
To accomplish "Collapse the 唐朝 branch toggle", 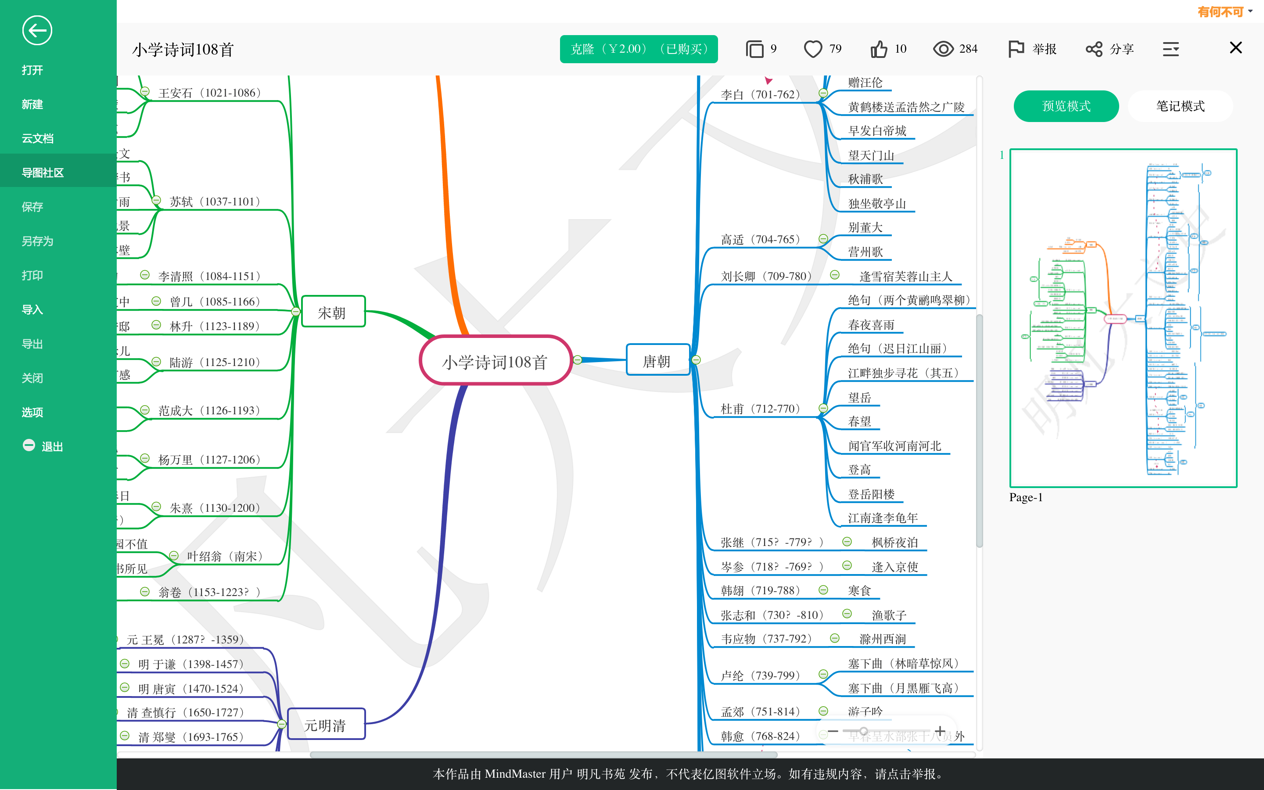I will point(696,360).
